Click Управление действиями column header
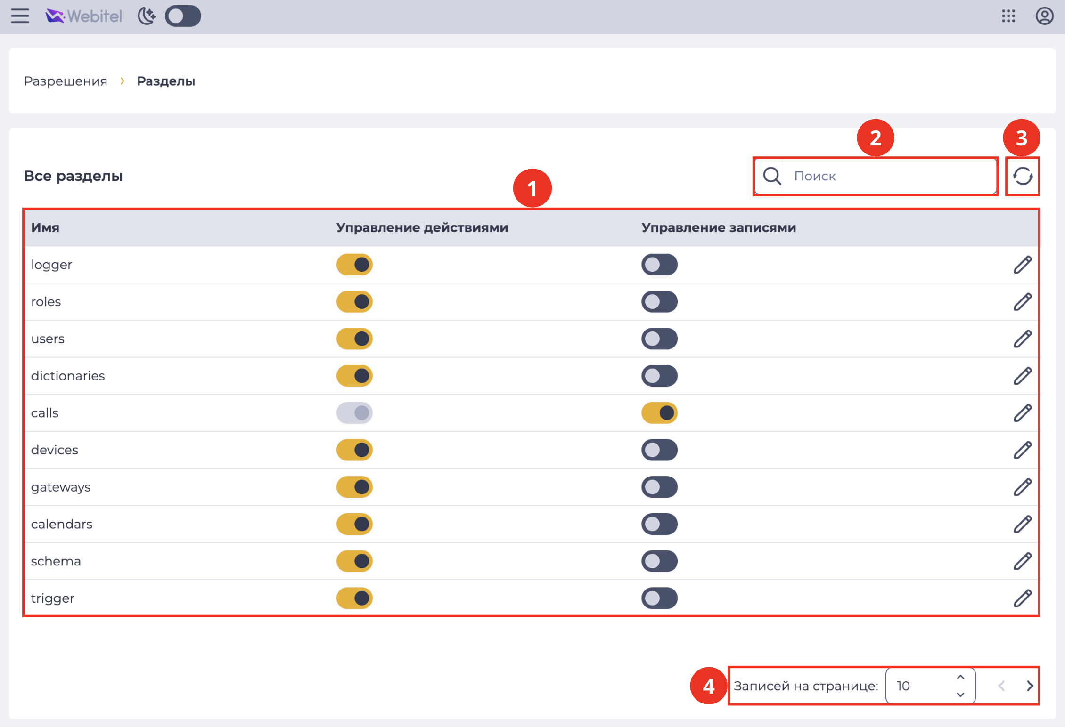The height and width of the screenshot is (727, 1065). point(422,227)
